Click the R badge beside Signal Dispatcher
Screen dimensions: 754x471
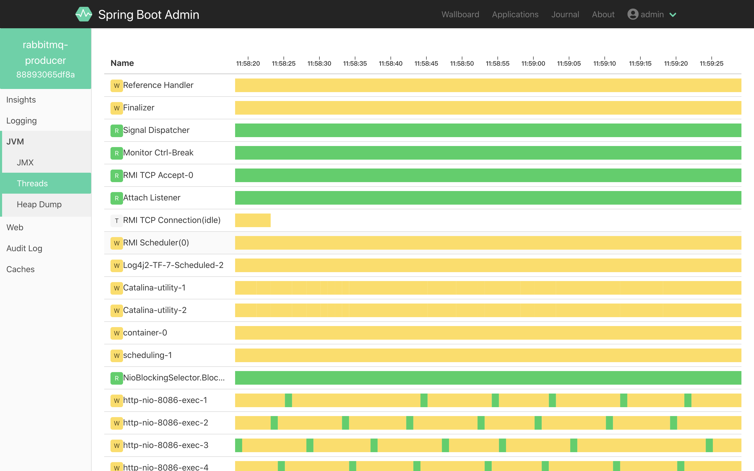click(117, 131)
